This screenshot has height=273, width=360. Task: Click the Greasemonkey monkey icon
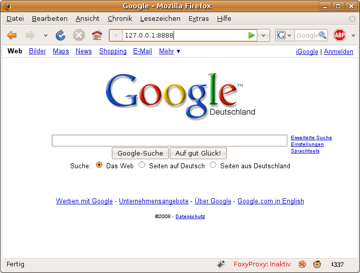click(317, 264)
